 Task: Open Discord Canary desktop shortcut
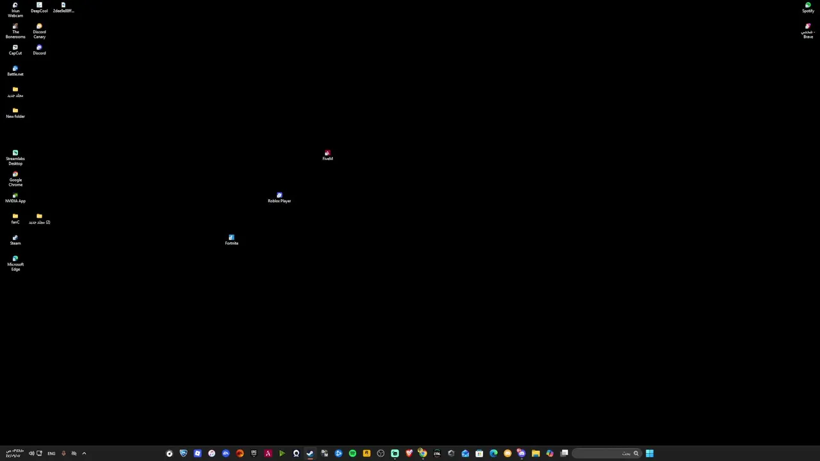(x=39, y=31)
